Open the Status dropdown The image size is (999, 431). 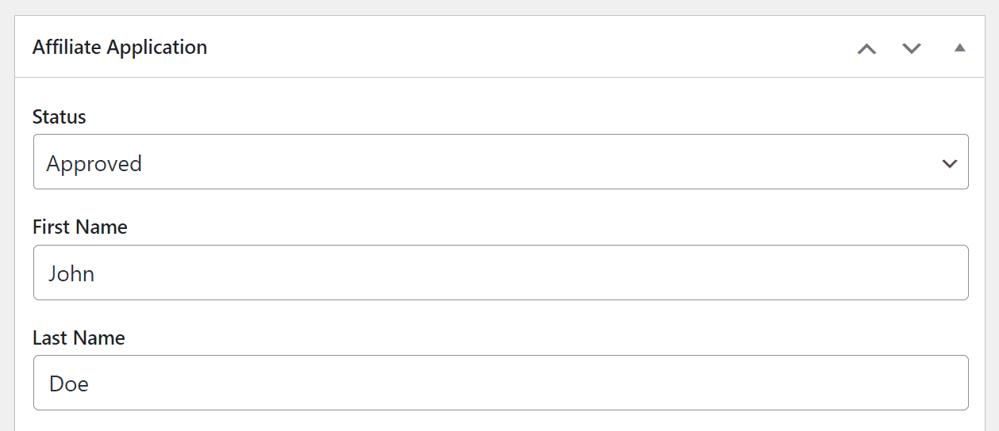501,162
